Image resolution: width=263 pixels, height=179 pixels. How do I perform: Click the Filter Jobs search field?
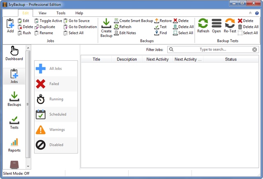coord(213,49)
